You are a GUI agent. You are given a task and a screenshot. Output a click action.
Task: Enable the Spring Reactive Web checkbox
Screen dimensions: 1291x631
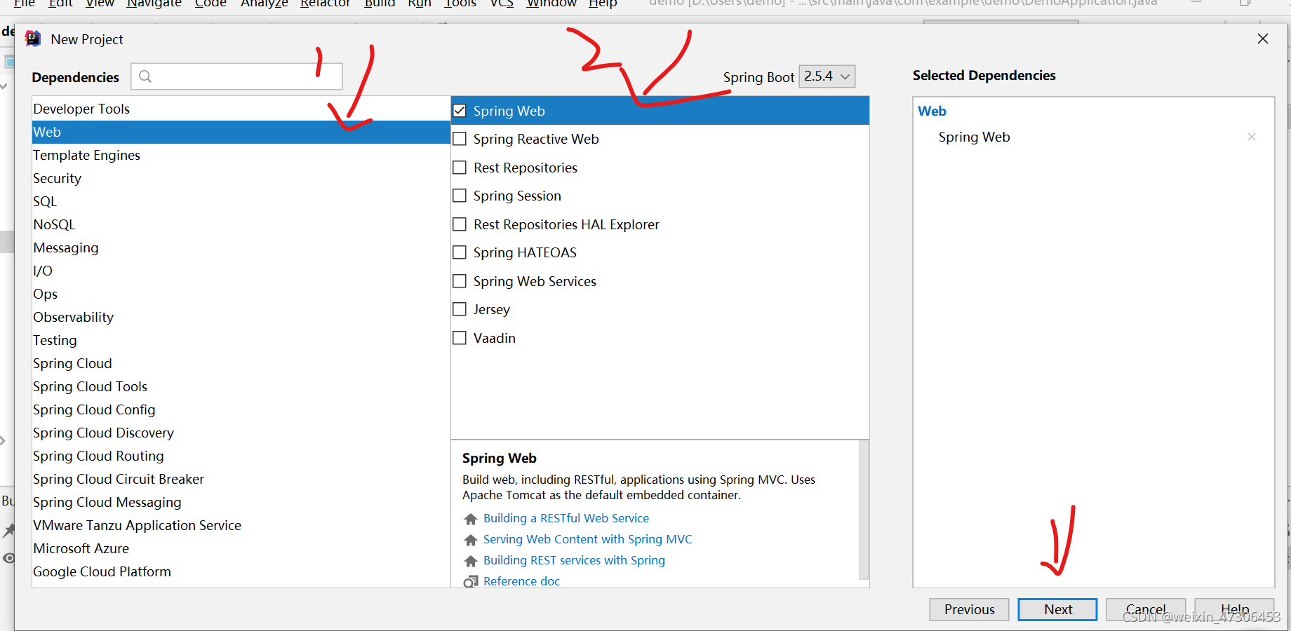point(460,139)
